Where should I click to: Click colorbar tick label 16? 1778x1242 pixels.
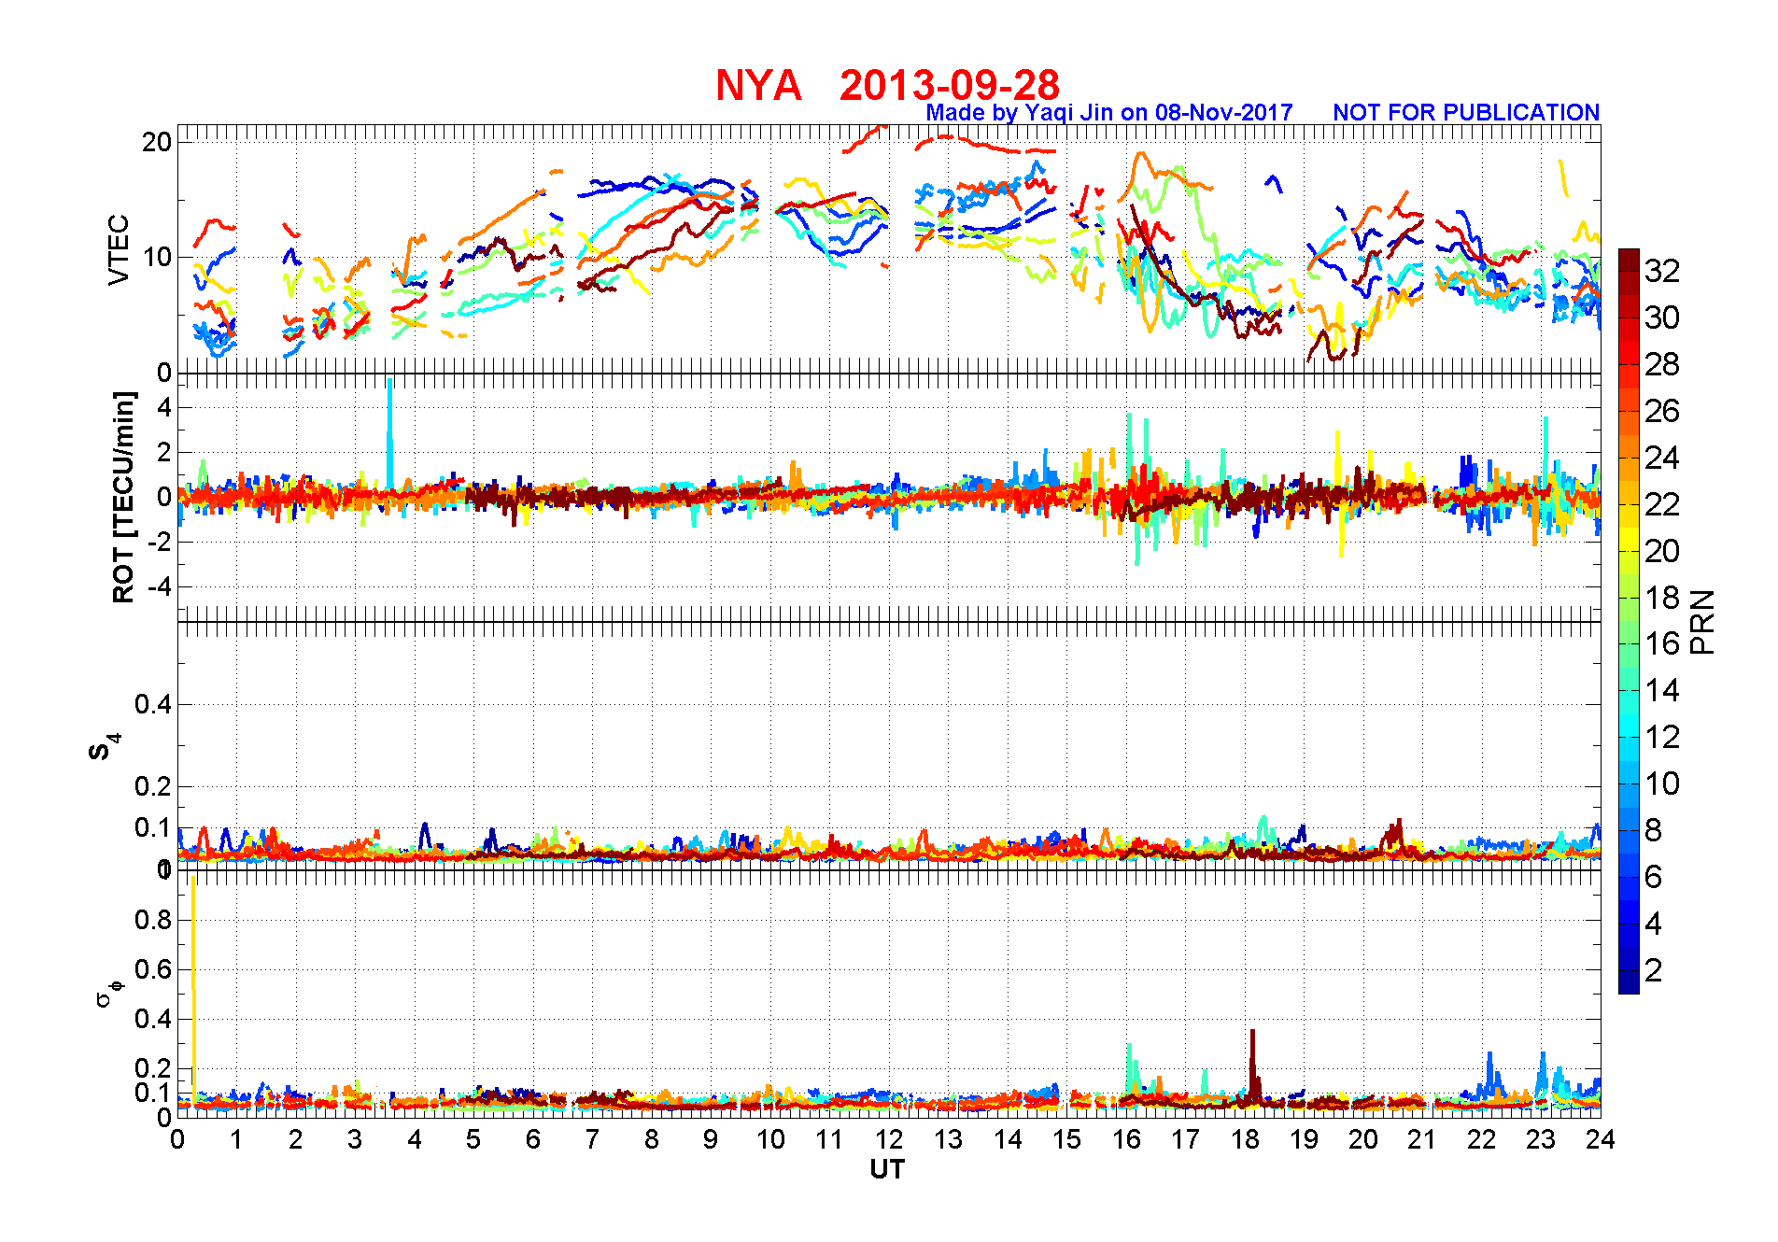1662,643
